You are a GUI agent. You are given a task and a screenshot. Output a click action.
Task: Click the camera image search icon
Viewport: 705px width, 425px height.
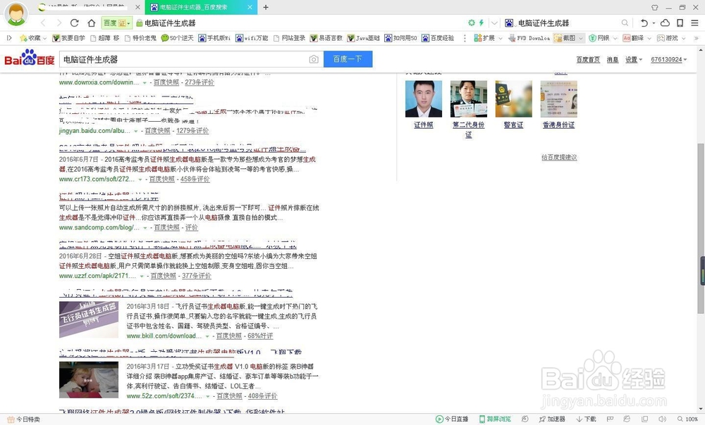coord(314,59)
